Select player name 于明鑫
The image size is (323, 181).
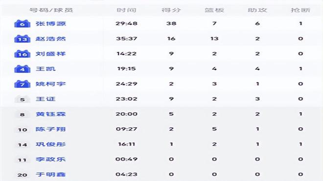coord(51,175)
